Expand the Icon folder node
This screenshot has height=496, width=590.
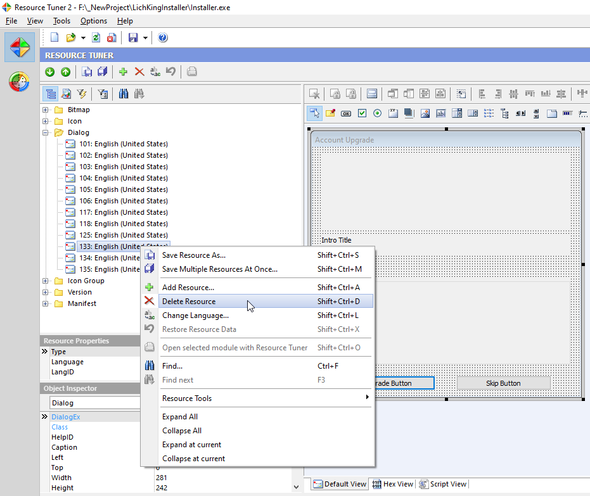(x=45, y=121)
